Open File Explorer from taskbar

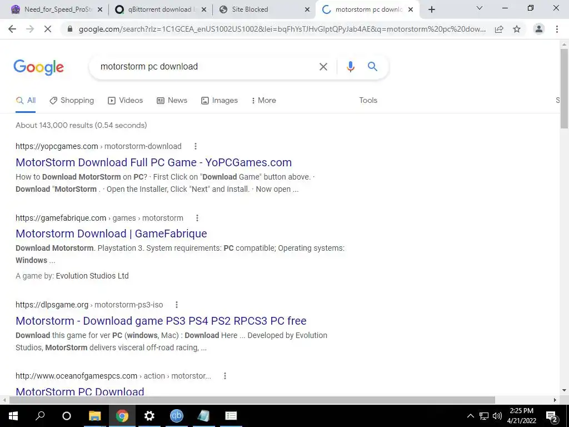[x=94, y=416]
